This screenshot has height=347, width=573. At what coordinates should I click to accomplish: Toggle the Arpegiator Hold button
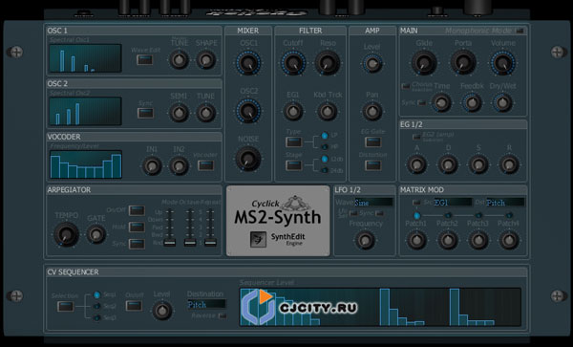pos(137,227)
